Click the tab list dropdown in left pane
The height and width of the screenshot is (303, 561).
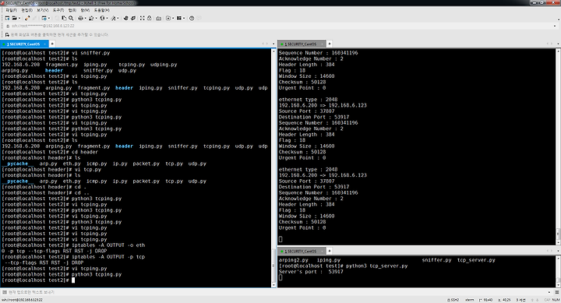click(x=273, y=44)
